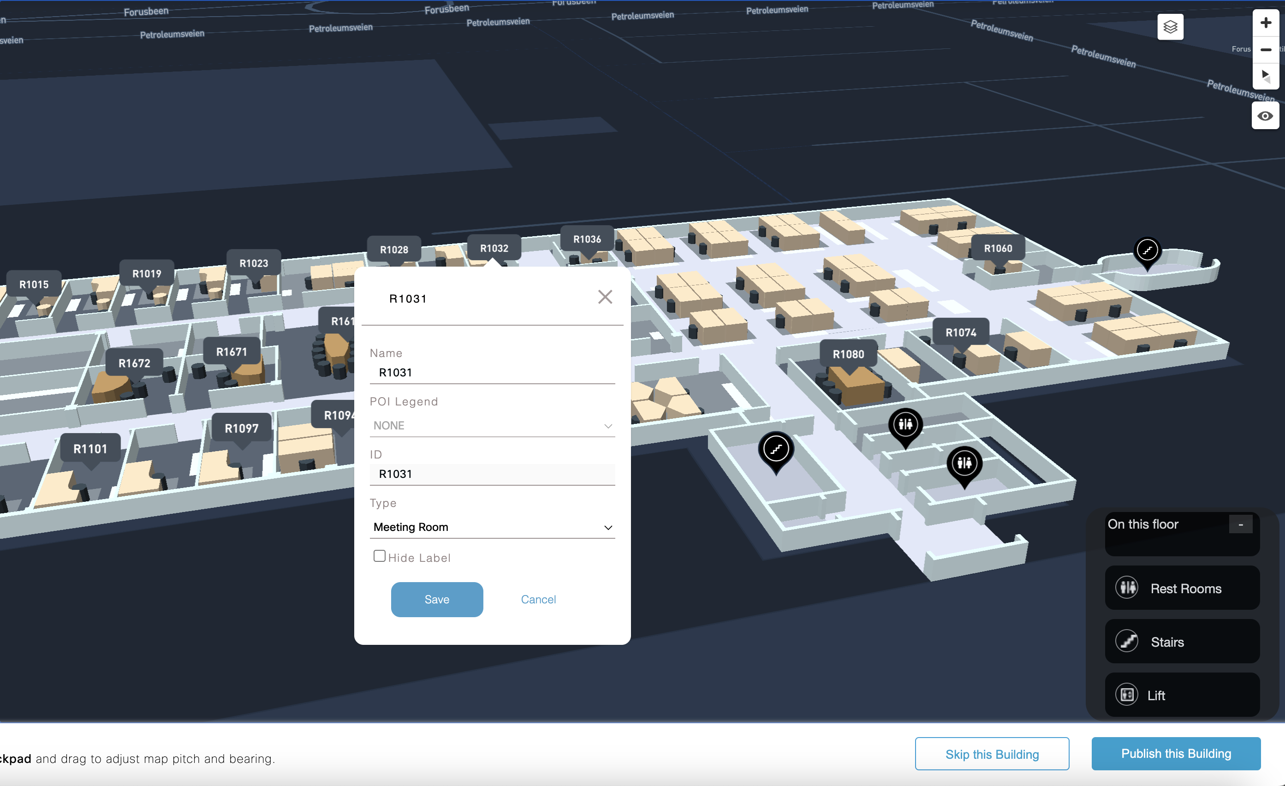The height and width of the screenshot is (786, 1285).
Task: Expand the Type Meeting Room dropdown
Action: (x=492, y=527)
